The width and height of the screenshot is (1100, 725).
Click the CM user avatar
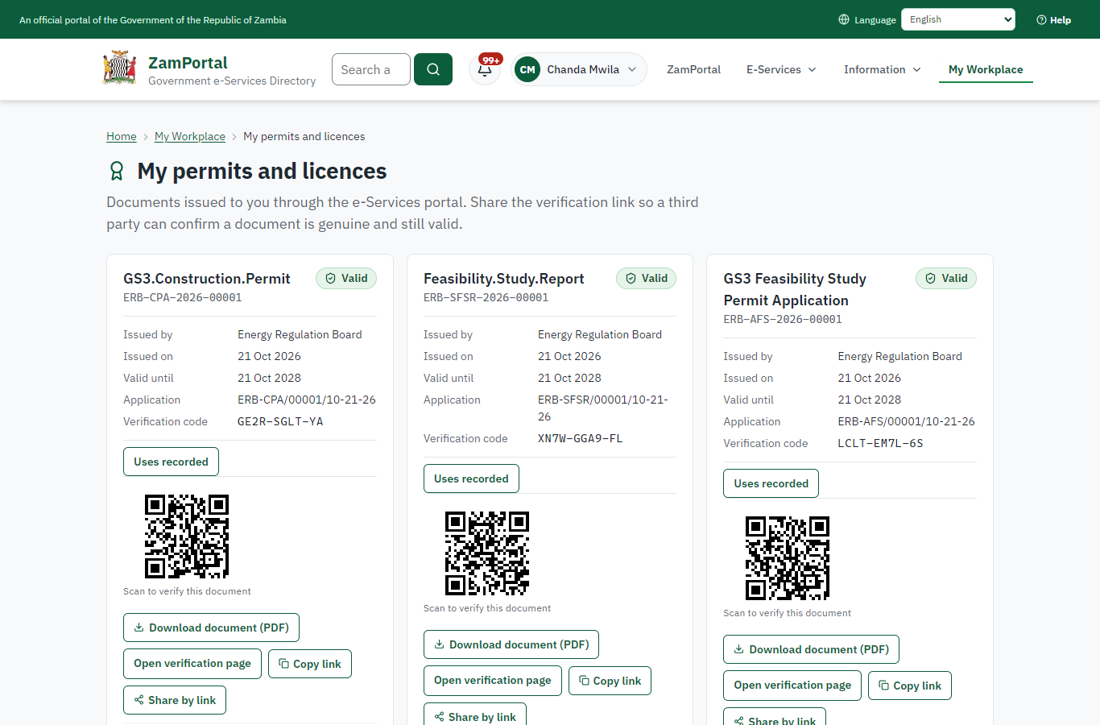tap(527, 69)
